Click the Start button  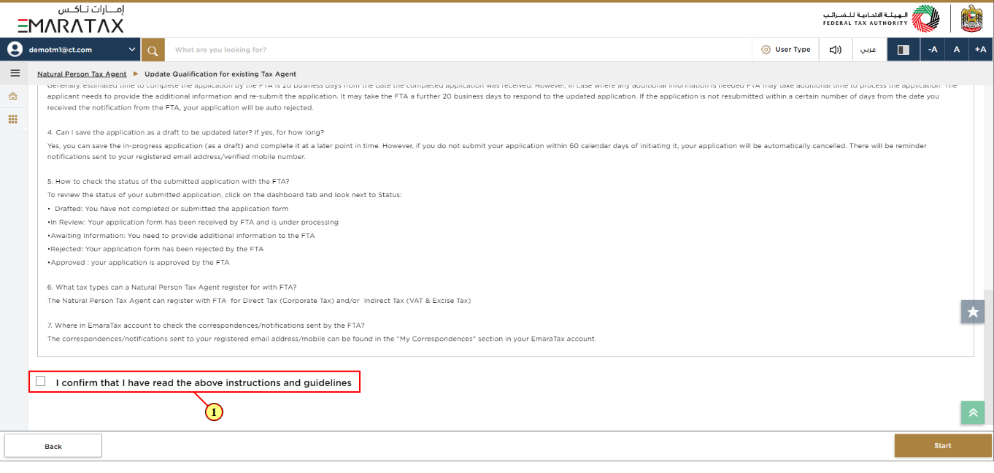[x=943, y=446]
